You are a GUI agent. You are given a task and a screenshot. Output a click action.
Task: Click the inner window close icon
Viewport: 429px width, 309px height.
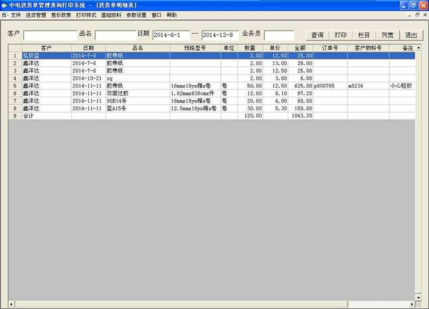pyautogui.click(x=425, y=15)
